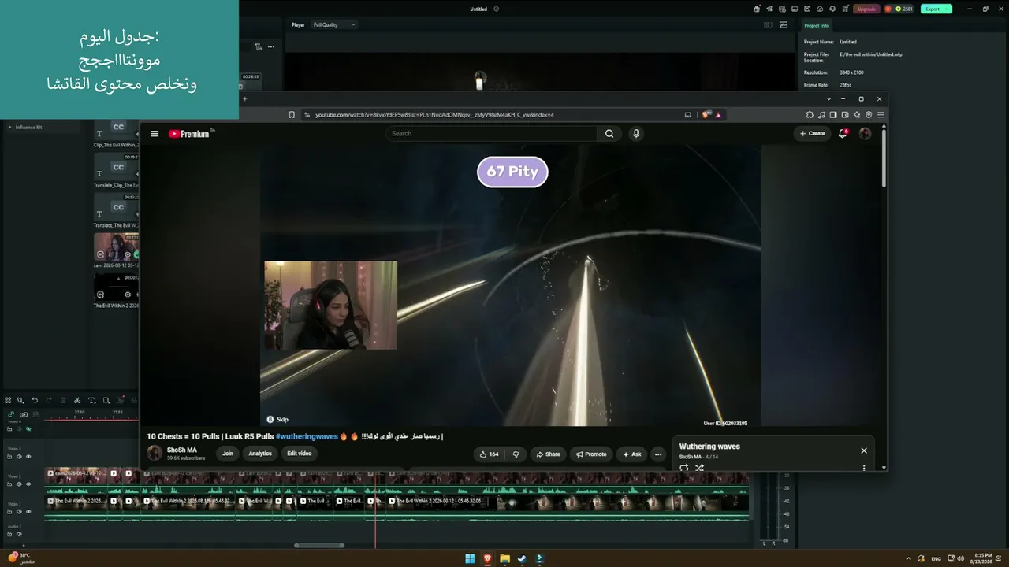Toggle loop in Wuthering waves playlist
Viewport: 1009px width, 567px height.
683,468
